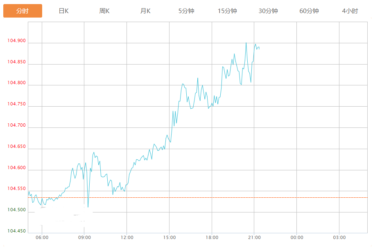The width and height of the screenshot is (373, 248).
Task: Click the 00:00 time axis label
Action: point(297,237)
